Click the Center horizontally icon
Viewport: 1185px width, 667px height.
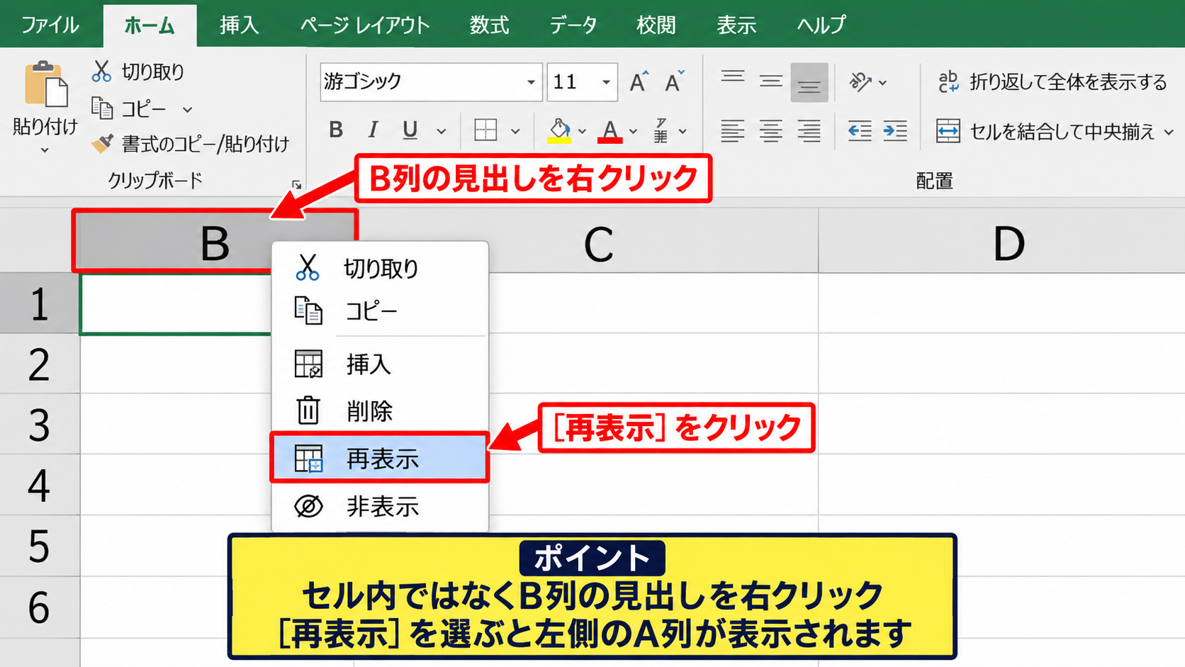tap(771, 131)
